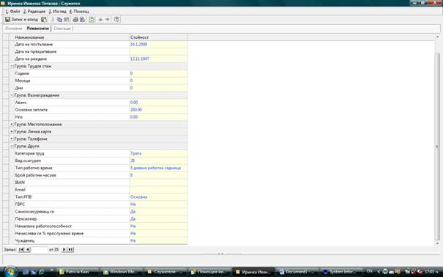Select the 'Тип РПВ' value Основна
The image size is (443, 277).
(x=158, y=197)
